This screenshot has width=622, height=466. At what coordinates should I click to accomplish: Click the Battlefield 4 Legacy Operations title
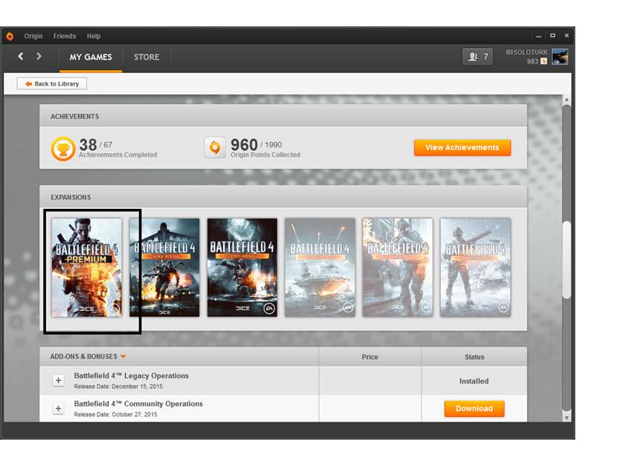click(x=131, y=376)
